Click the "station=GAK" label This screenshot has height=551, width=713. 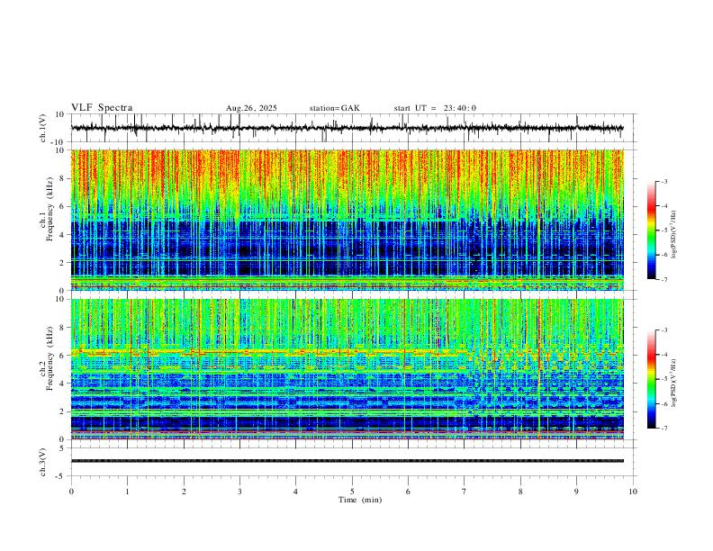coord(334,108)
